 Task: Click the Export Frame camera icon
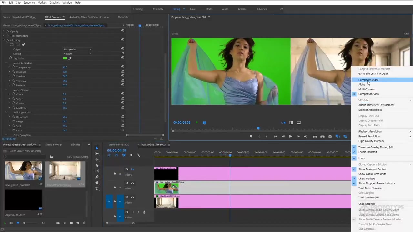[x=330, y=136]
